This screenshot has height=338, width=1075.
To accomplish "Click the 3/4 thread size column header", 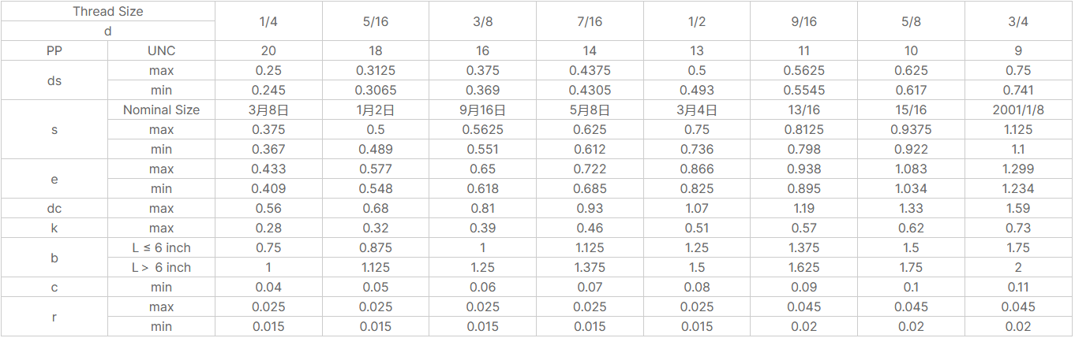I will point(1018,21).
